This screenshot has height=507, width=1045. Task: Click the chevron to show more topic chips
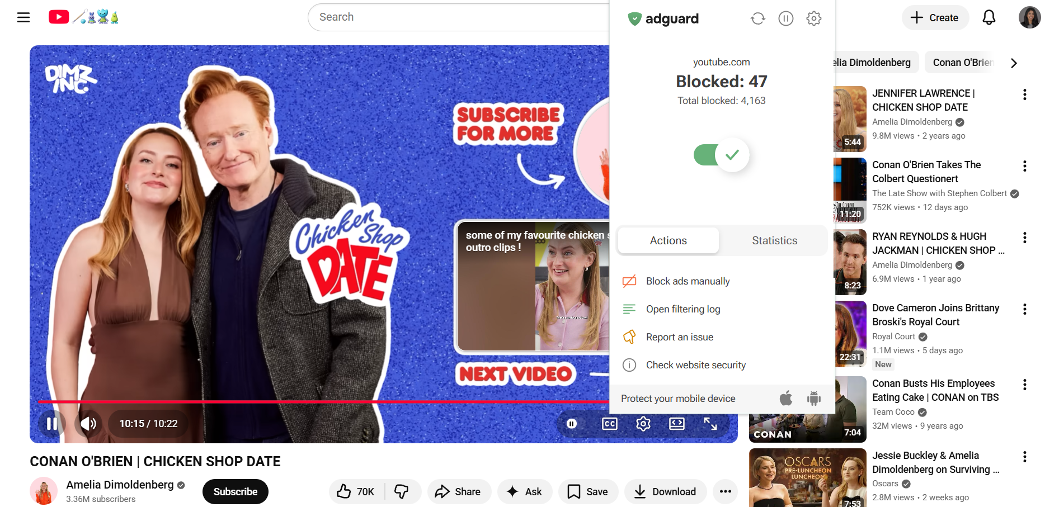tap(1014, 63)
